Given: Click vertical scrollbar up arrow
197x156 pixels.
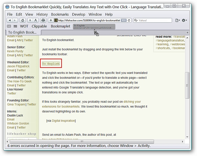Looking at the screenshot, I should pyautogui.click(x=187, y=38).
